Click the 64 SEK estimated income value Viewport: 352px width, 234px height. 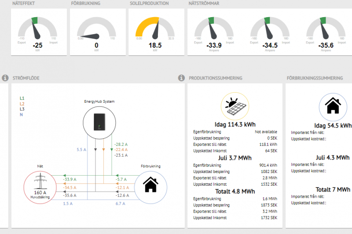(271, 151)
